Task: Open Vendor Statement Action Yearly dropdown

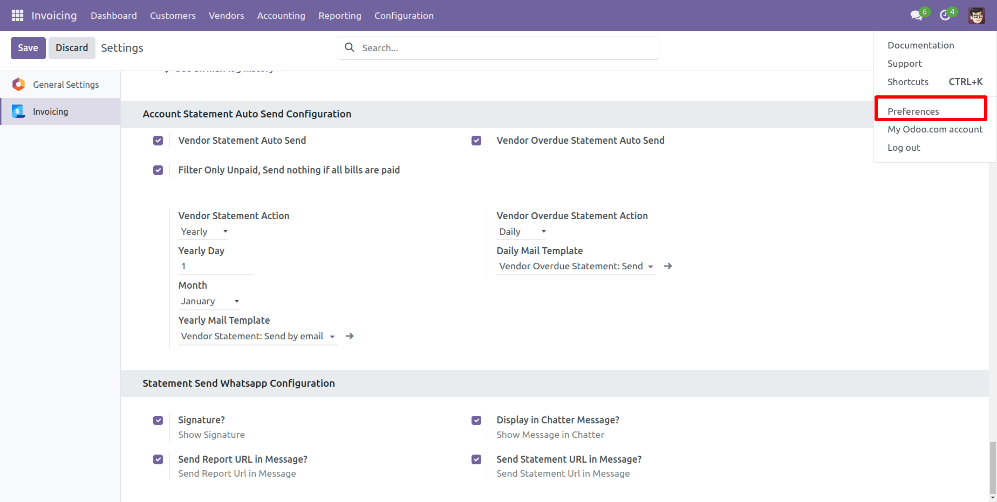Action: click(x=204, y=232)
